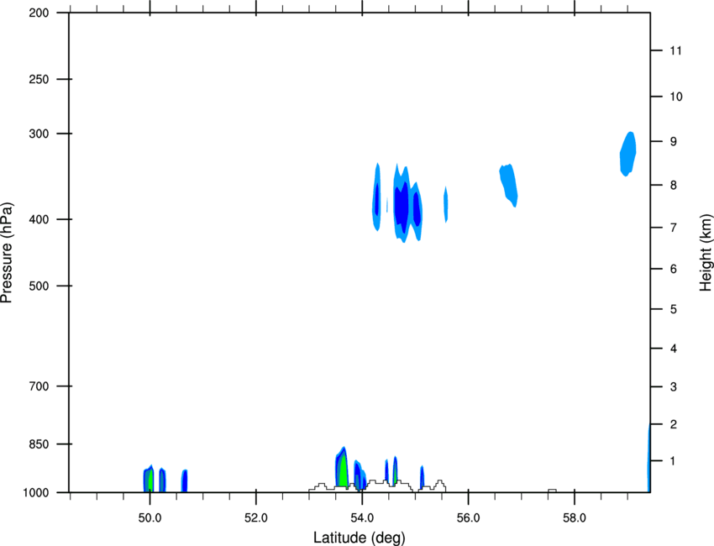The height and width of the screenshot is (546, 714).
Task: Pick the 11 km height label
Action: 676,50
